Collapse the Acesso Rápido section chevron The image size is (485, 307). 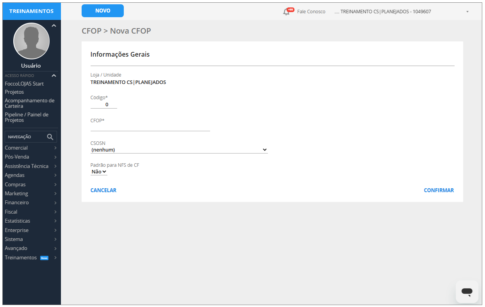point(54,75)
